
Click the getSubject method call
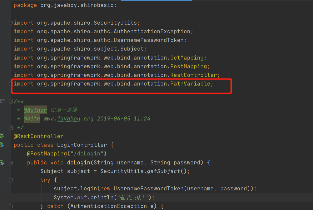pos(163,171)
